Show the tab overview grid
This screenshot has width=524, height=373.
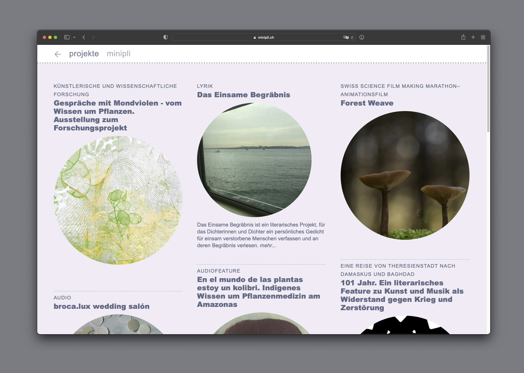483,37
